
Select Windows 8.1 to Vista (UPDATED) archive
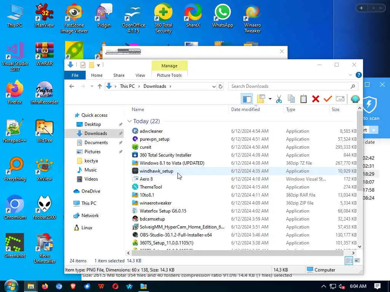click(x=172, y=163)
